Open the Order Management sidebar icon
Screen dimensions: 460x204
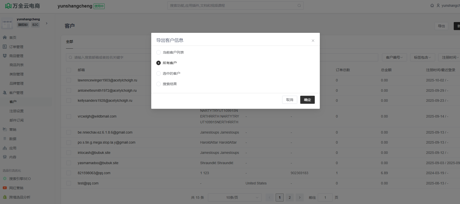(x=5, y=47)
